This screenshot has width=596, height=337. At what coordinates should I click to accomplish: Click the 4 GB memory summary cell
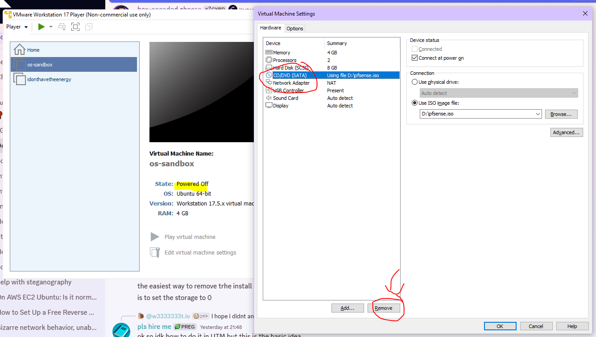pos(332,53)
